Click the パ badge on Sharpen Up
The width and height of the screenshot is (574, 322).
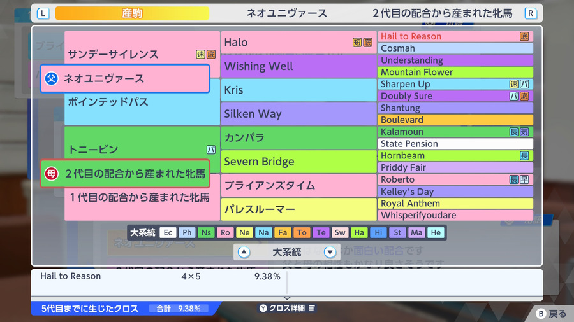(524, 84)
